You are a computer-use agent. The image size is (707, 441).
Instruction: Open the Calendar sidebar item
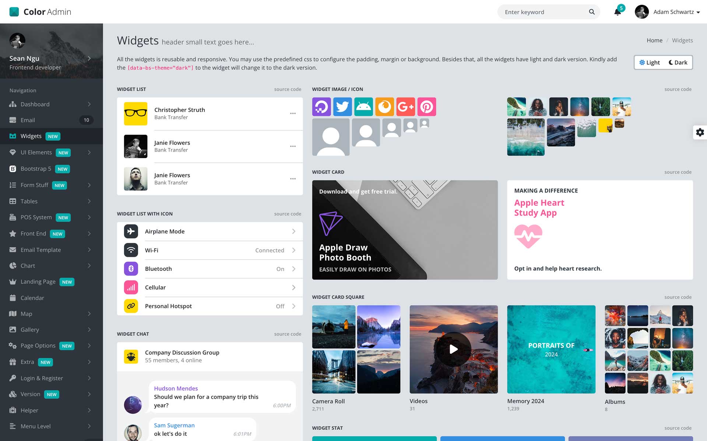point(32,298)
